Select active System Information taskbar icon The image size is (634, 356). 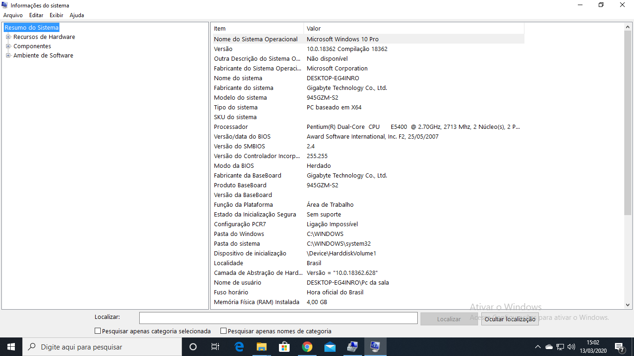point(375,347)
